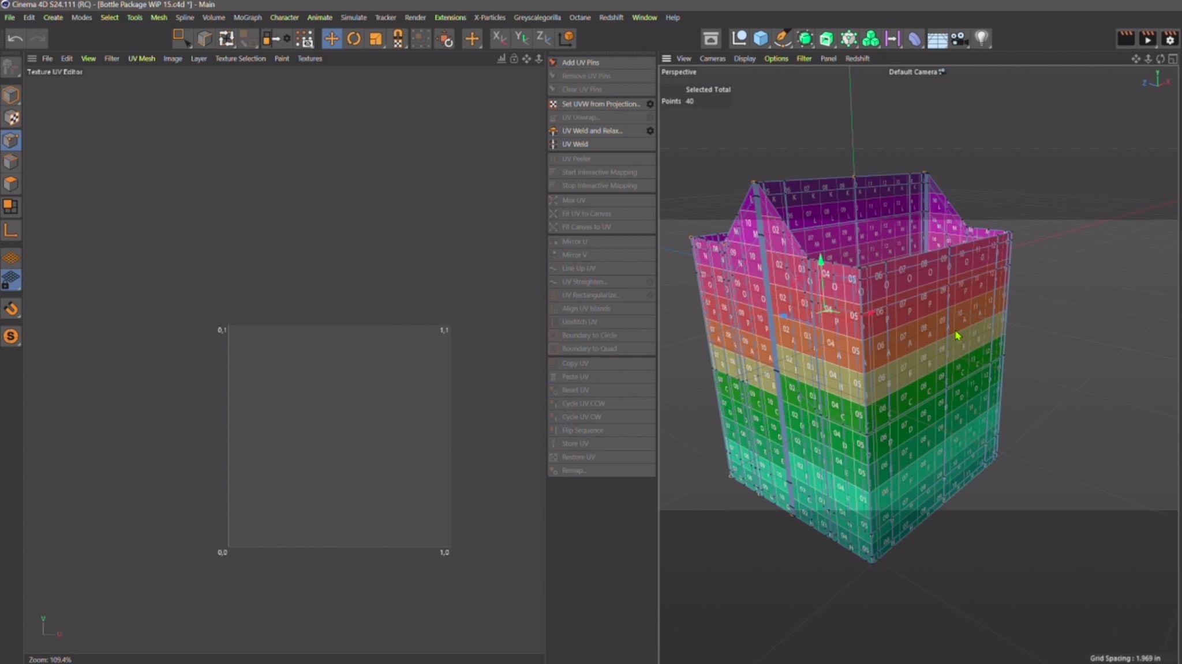Select the Move tool

coord(332,38)
